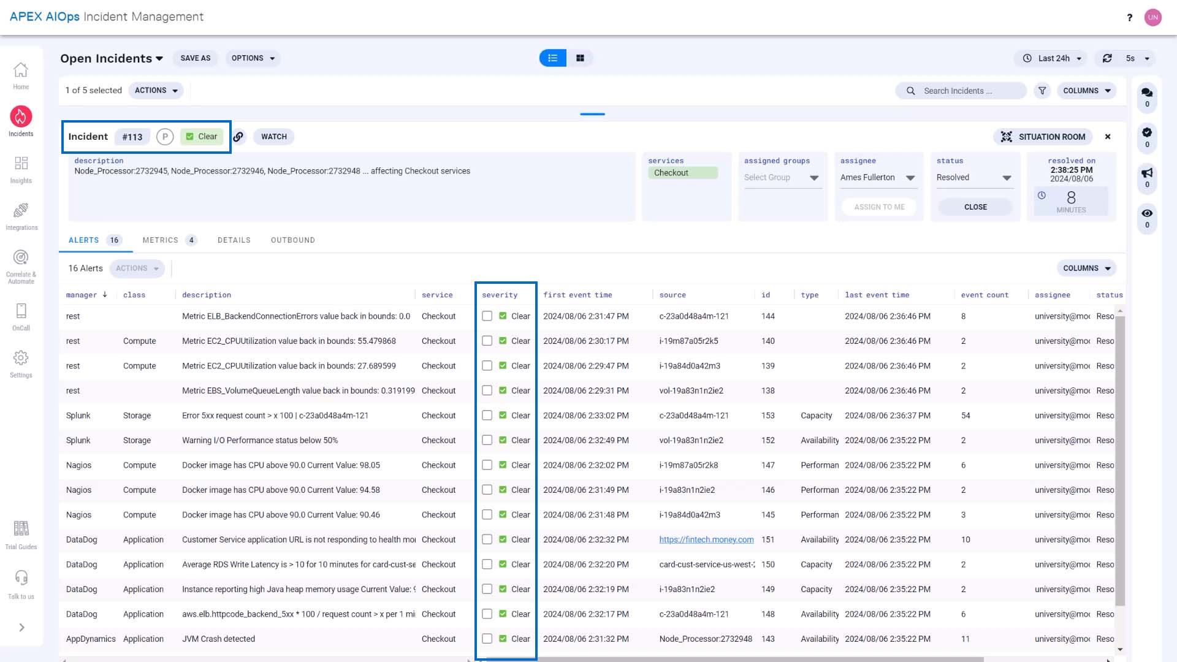The image size is (1177, 662).
Task: Open the resolving steps checkmark badge icon
Action: (x=1147, y=132)
